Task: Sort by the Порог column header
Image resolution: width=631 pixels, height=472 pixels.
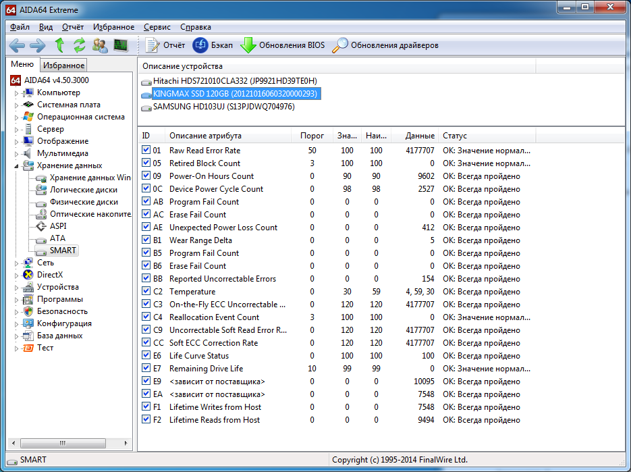Action: [312, 136]
